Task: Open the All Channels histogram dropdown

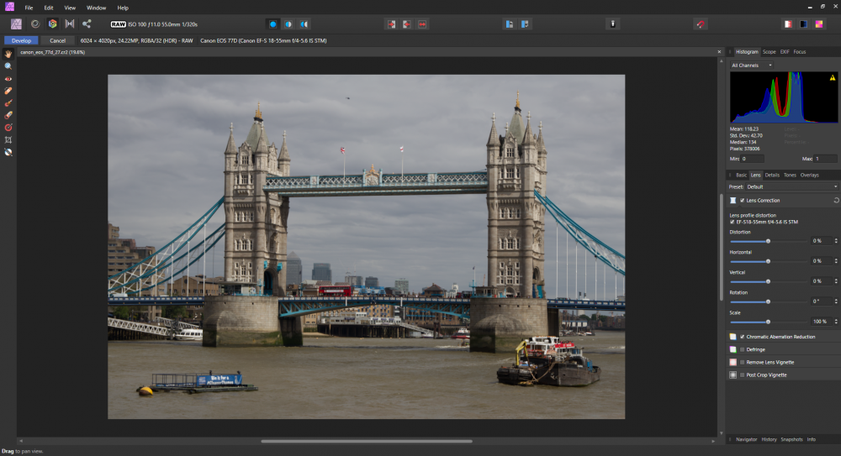Action: click(751, 65)
